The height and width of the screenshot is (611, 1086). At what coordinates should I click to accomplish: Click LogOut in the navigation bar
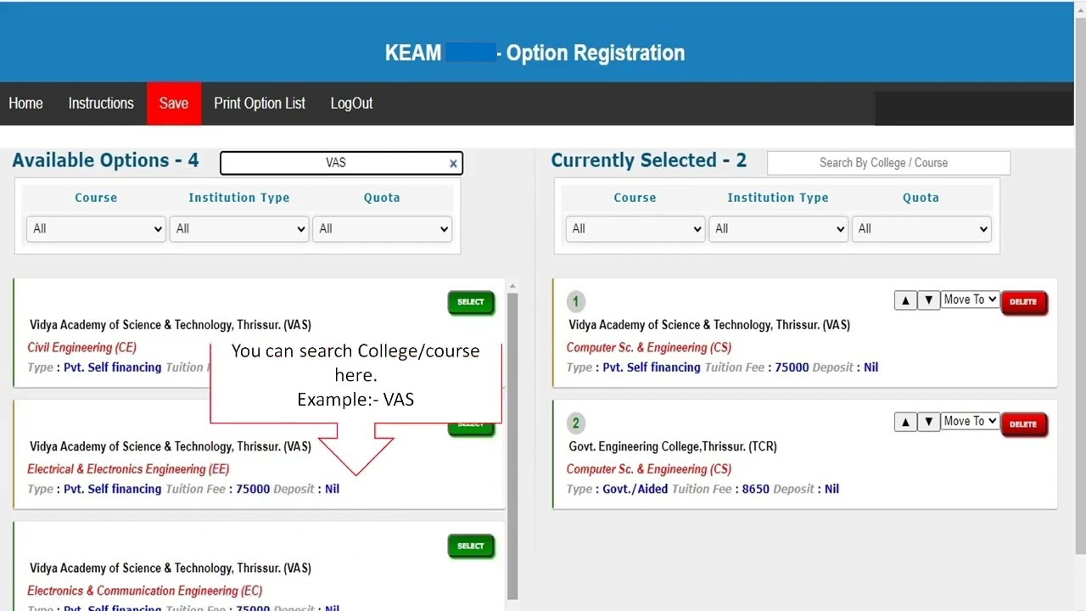351,104
